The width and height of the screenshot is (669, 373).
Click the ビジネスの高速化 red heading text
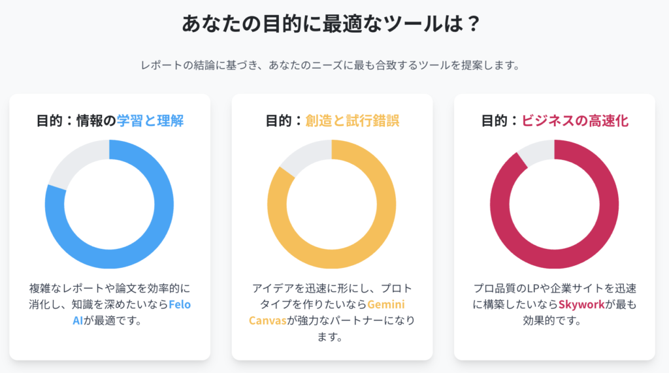pos(575,121)
